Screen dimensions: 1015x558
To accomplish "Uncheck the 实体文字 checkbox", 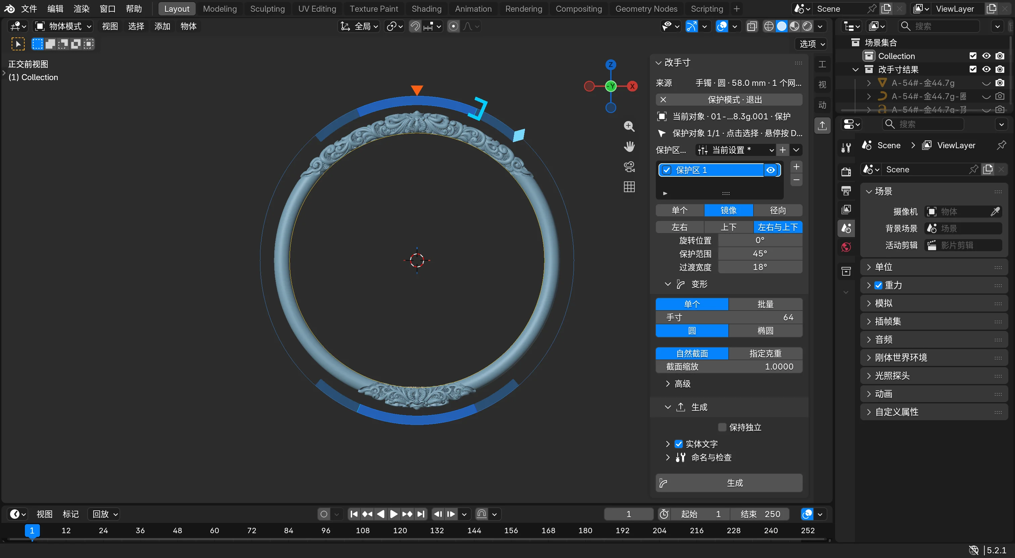I will point(678,444).
